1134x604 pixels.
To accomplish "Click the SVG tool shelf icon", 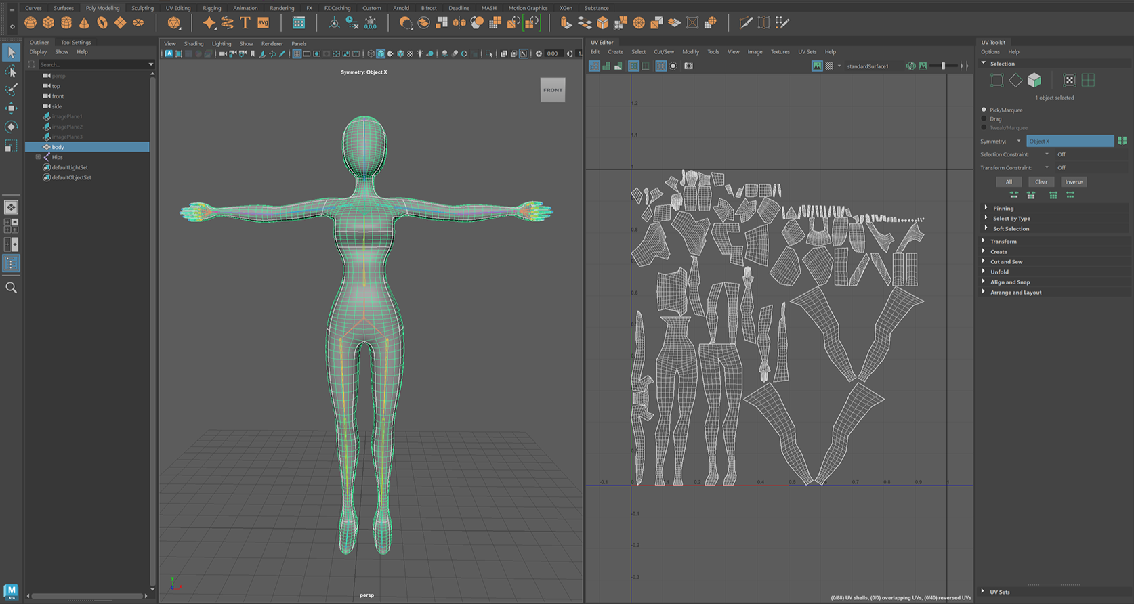I will pyautogui.click(x=264, y=23).
